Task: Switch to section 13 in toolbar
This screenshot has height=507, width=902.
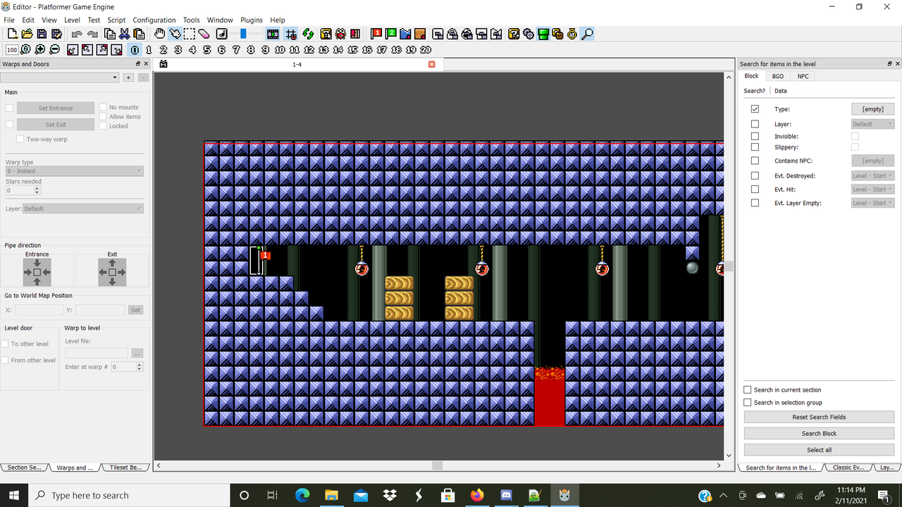Action: pos(323,49)
